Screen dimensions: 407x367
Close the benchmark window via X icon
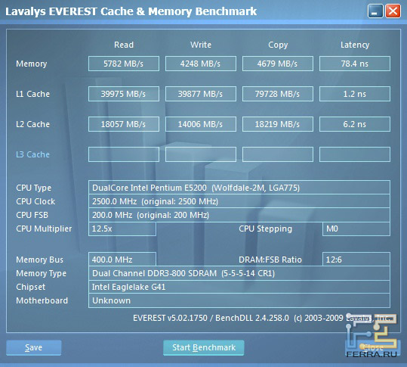(393, 11)
